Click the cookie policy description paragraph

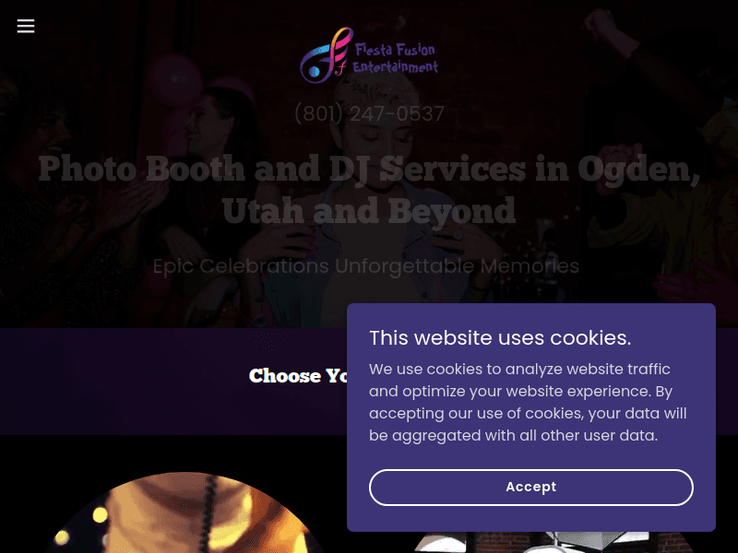click(x=528, y=402)
